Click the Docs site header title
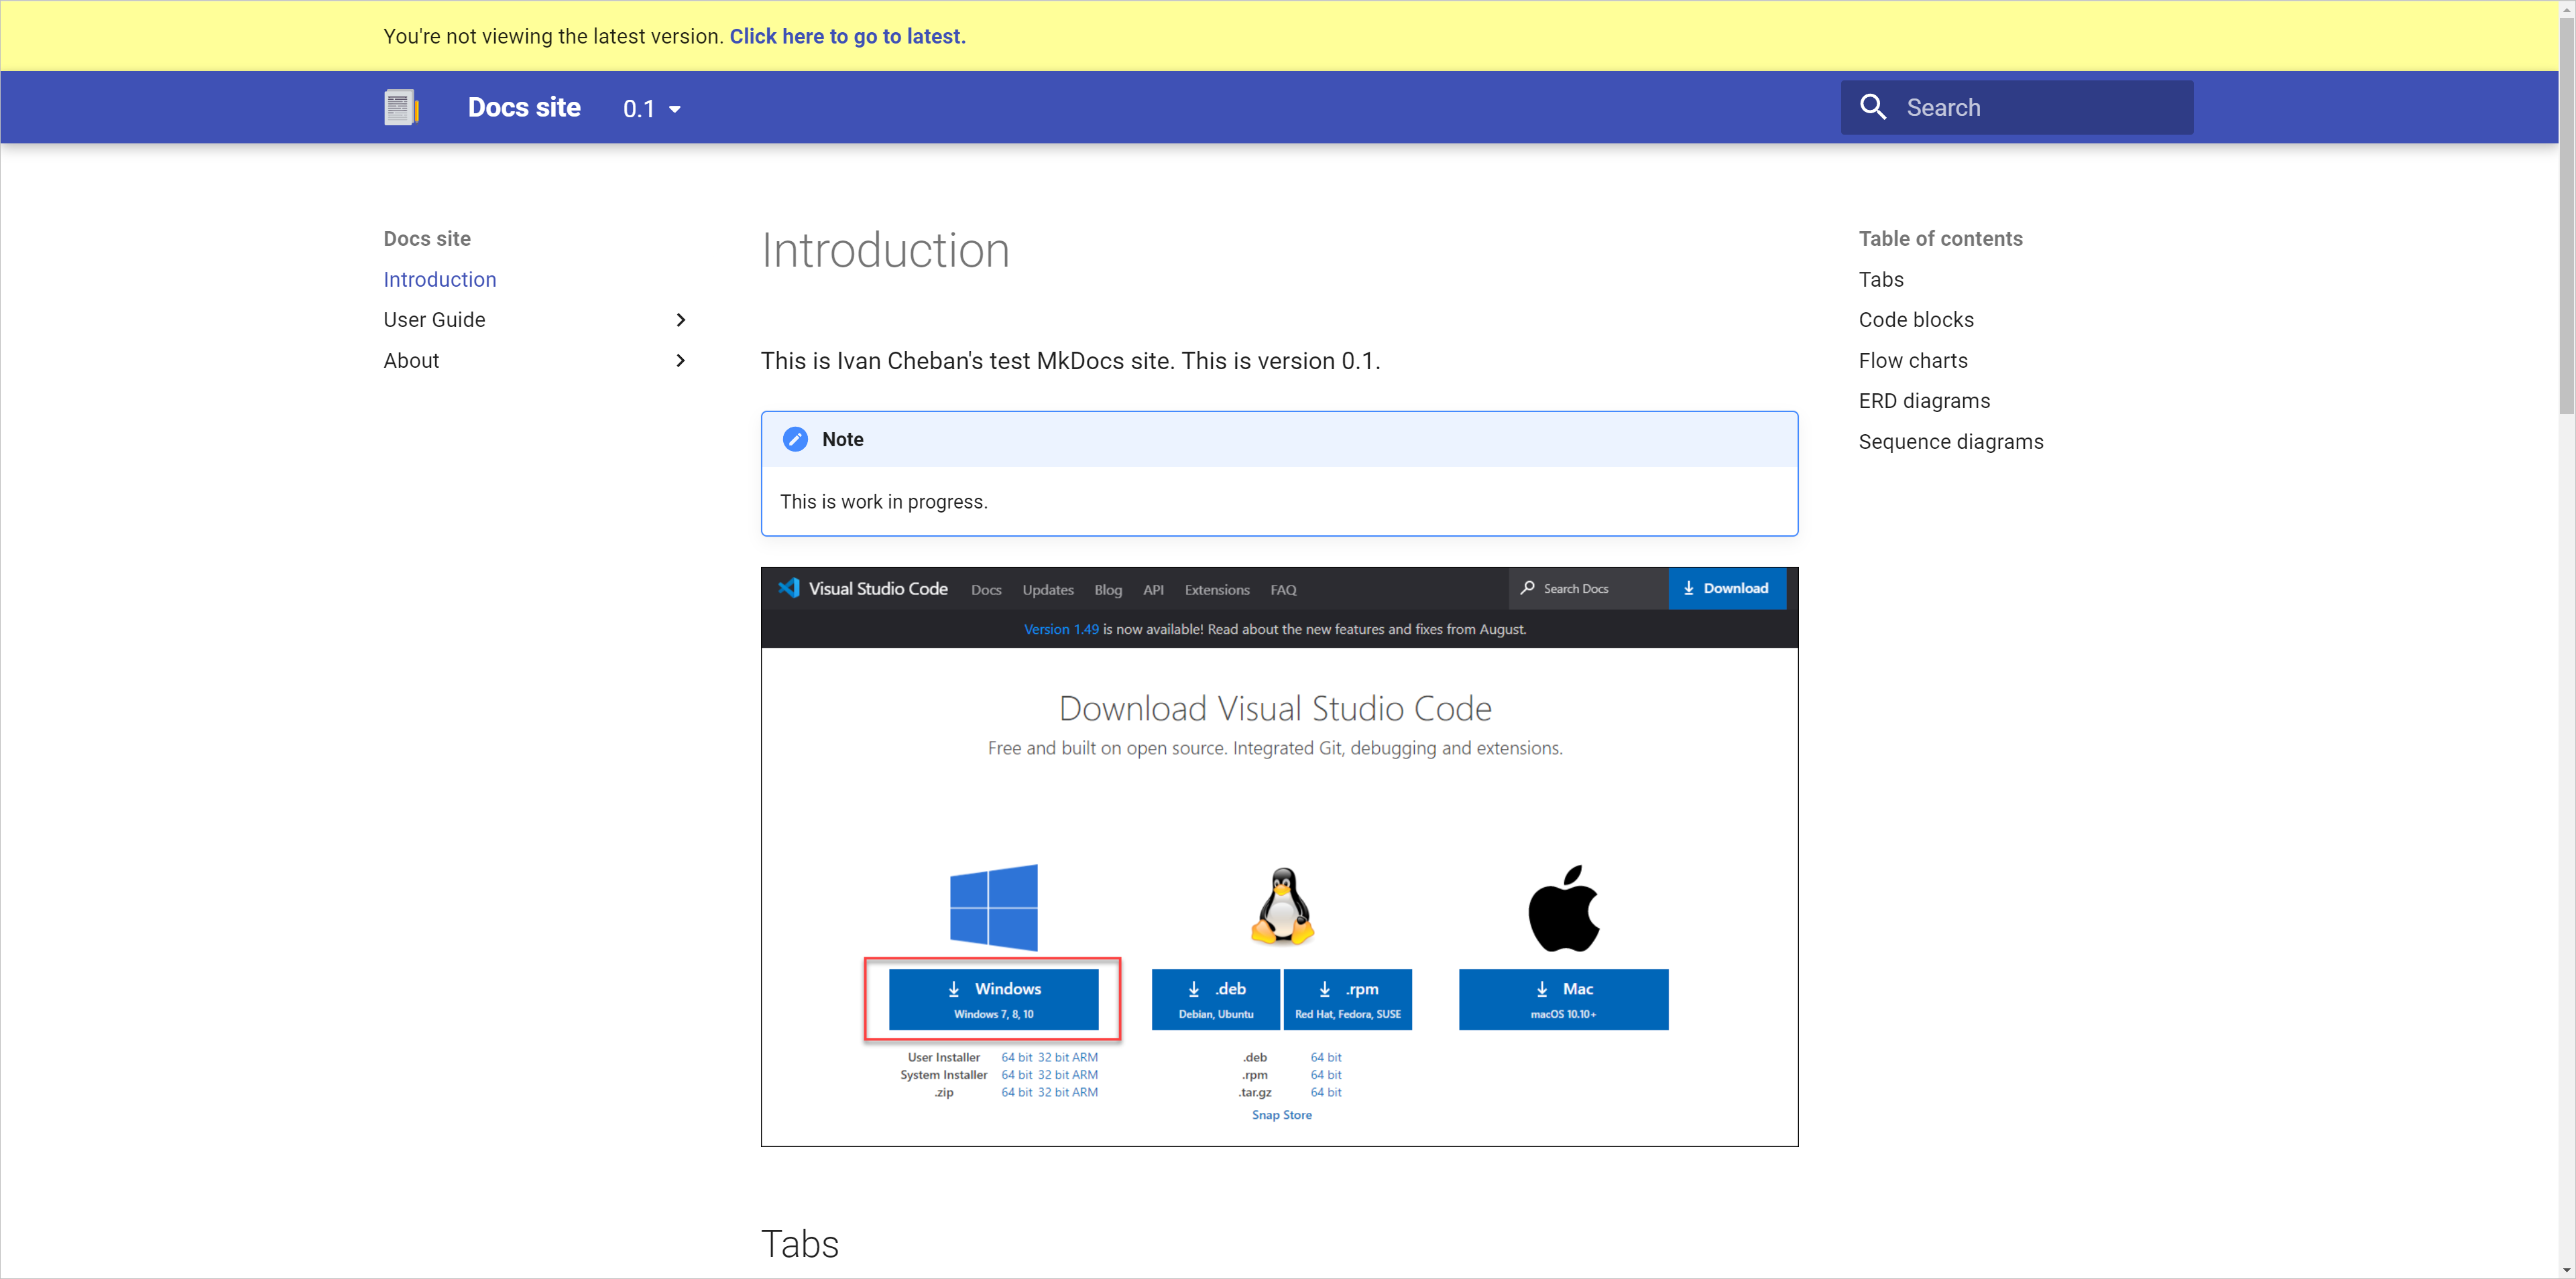 point(524,107)
